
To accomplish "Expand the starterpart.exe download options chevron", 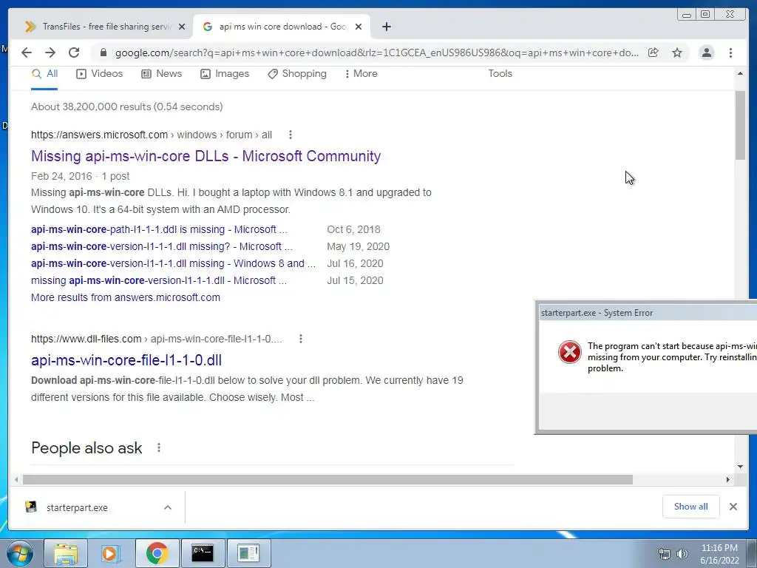I will [x=168, y=507].
